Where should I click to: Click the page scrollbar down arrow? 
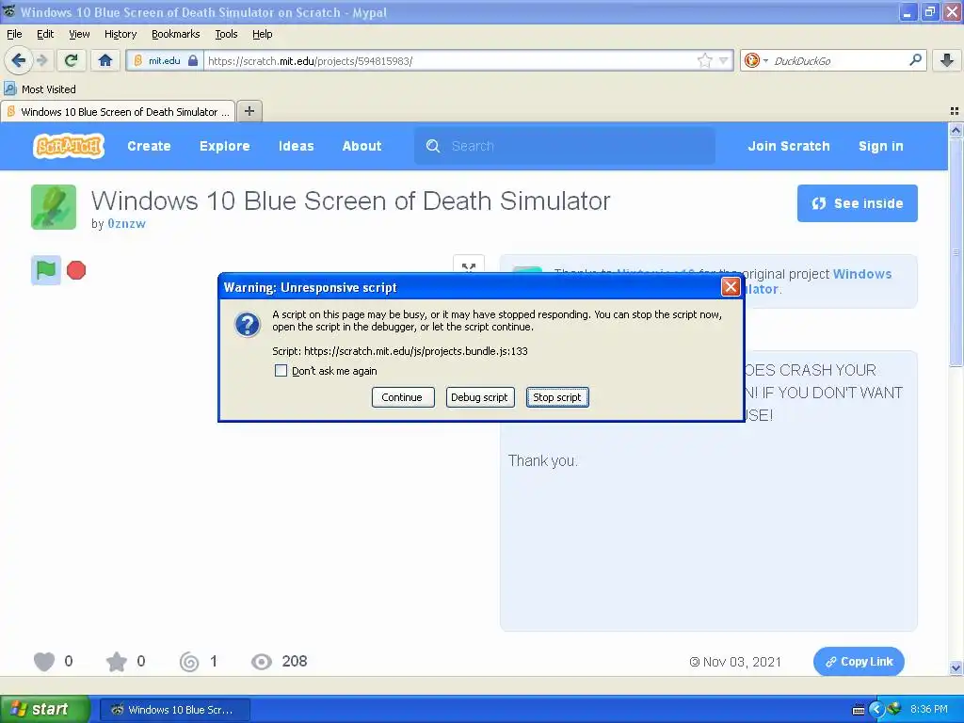coord(956,667)
